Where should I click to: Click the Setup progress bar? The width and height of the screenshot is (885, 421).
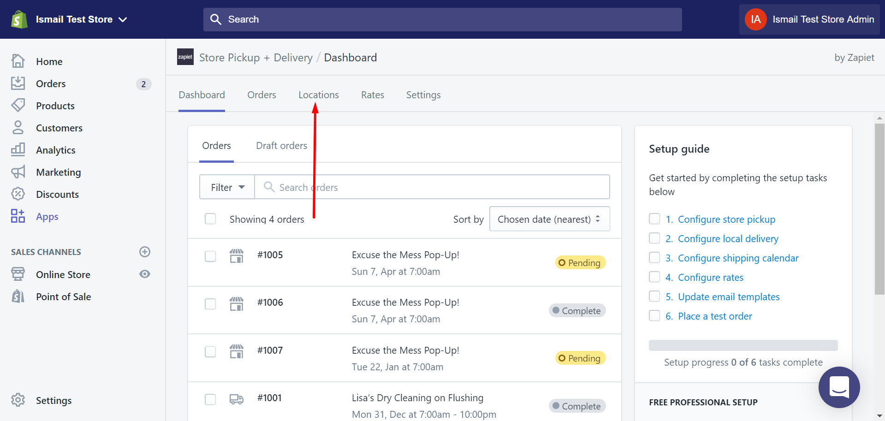(743, 345)
